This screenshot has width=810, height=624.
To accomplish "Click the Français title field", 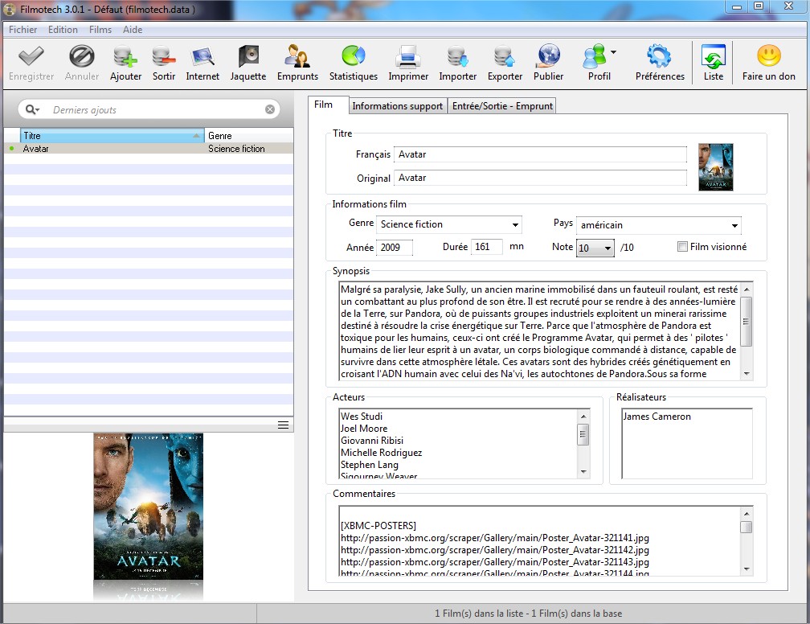I will click(540, 154).
